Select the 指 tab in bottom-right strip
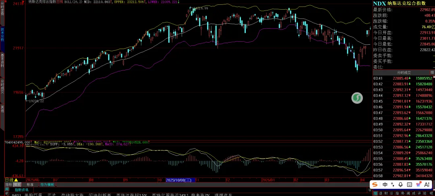Screen dimensions: 435x196 (x=397, y=193)
